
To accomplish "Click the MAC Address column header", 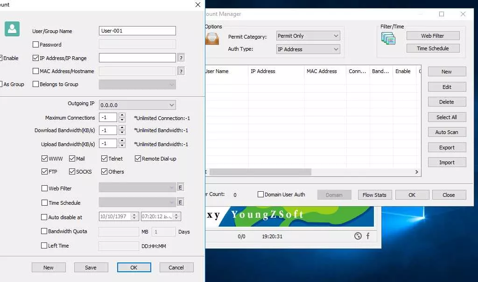I will point(325,71).
